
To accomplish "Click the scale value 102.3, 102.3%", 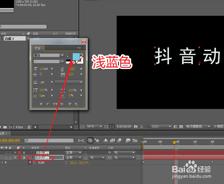I will pos(79,163).
